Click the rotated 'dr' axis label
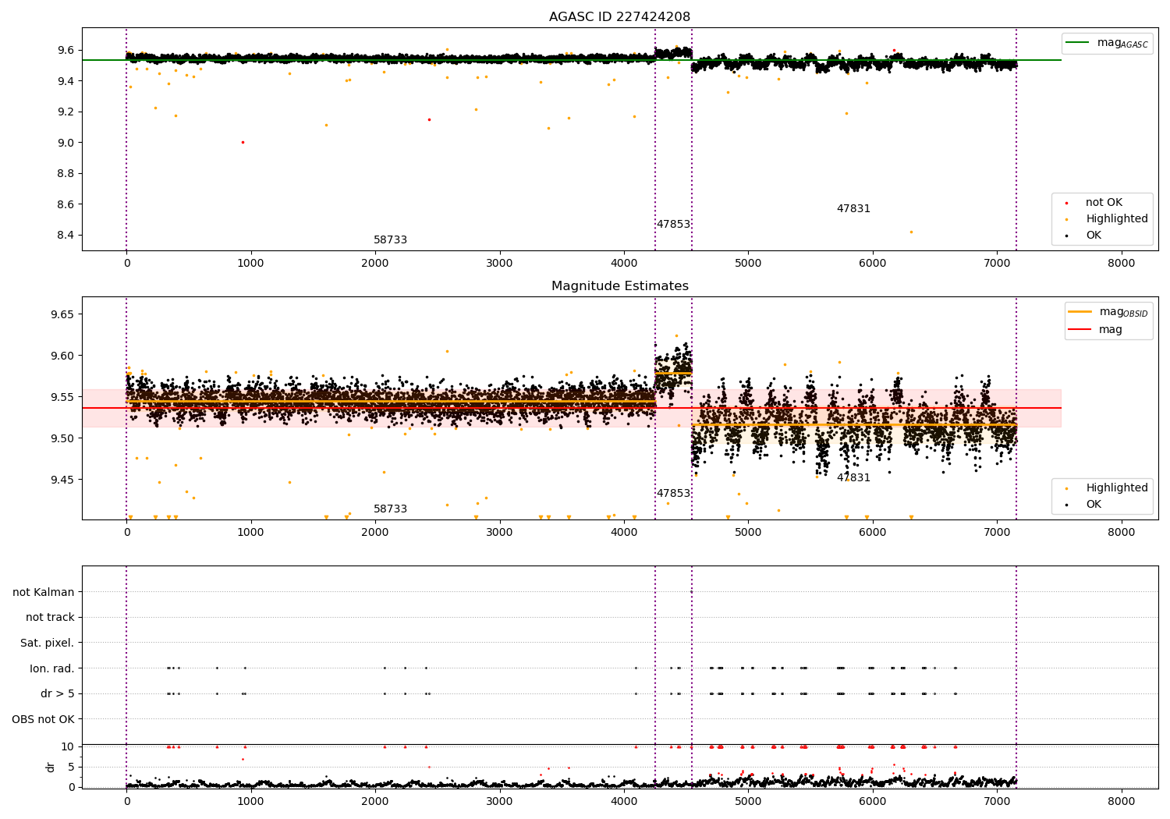The image size is (1170, 819). tap(51, 767)
